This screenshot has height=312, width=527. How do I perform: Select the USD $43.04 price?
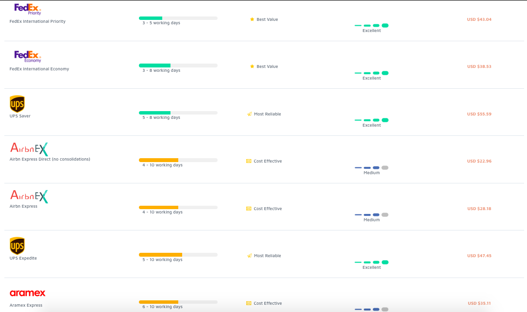[479, 19]
